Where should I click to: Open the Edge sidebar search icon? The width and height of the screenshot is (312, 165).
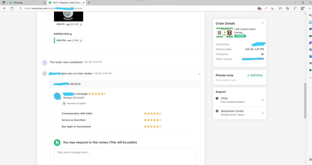(x=310, y=15)
